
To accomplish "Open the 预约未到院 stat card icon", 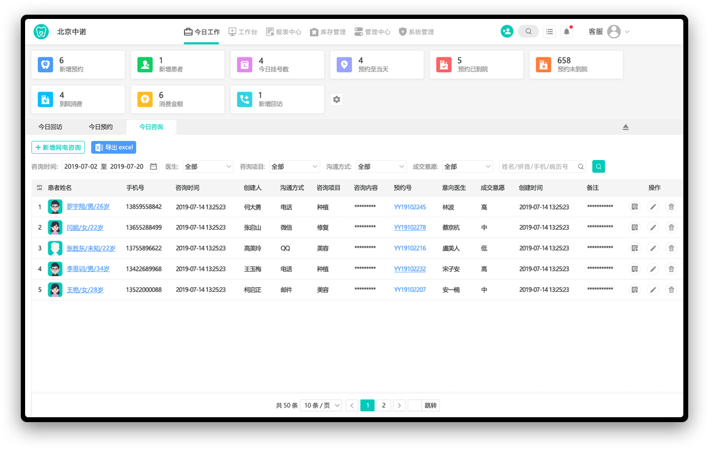I will [543, 65].
